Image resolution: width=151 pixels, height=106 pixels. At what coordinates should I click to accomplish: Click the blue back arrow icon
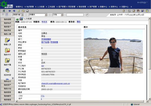pos(10,11)
